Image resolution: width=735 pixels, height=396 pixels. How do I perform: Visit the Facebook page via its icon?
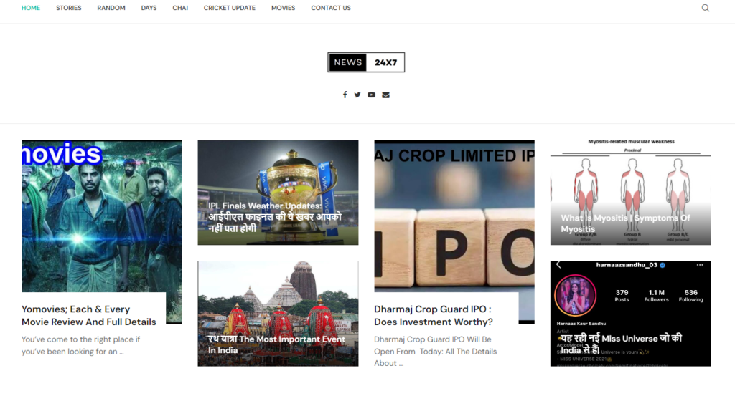345,95
